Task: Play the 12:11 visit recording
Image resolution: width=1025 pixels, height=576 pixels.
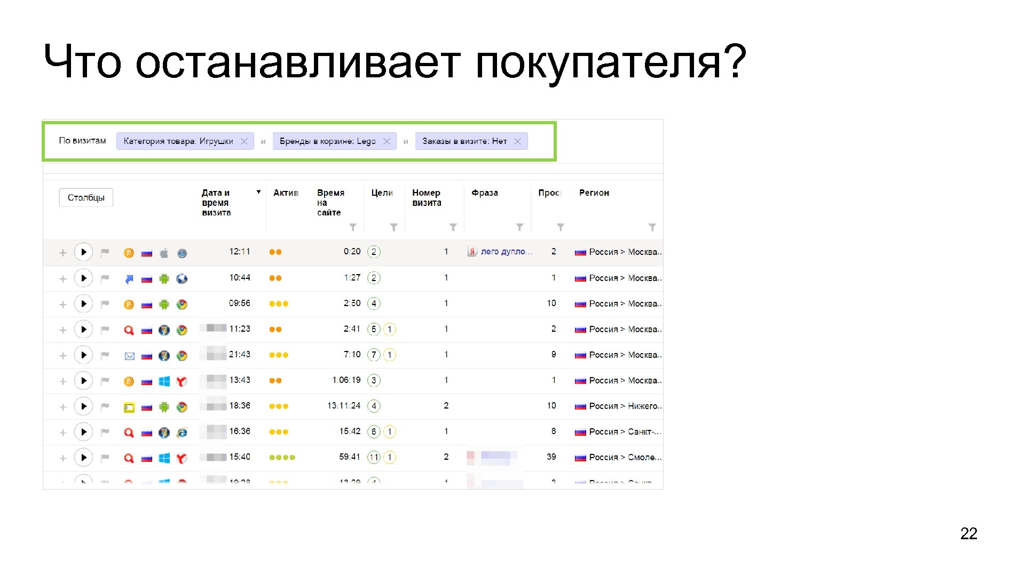Action: coord(83,252)
